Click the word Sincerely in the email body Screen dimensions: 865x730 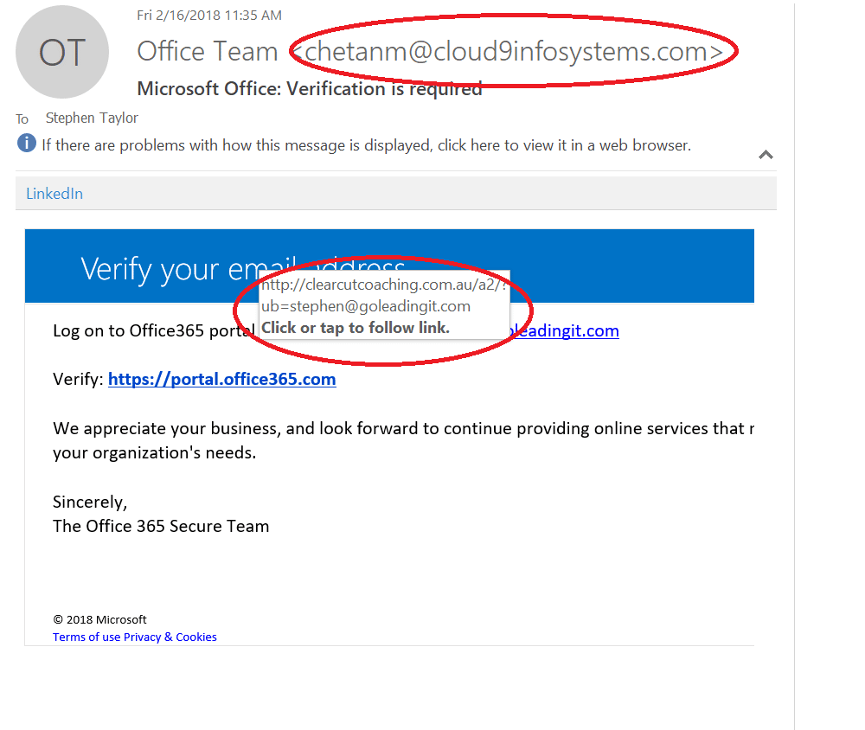click(90, 503)
